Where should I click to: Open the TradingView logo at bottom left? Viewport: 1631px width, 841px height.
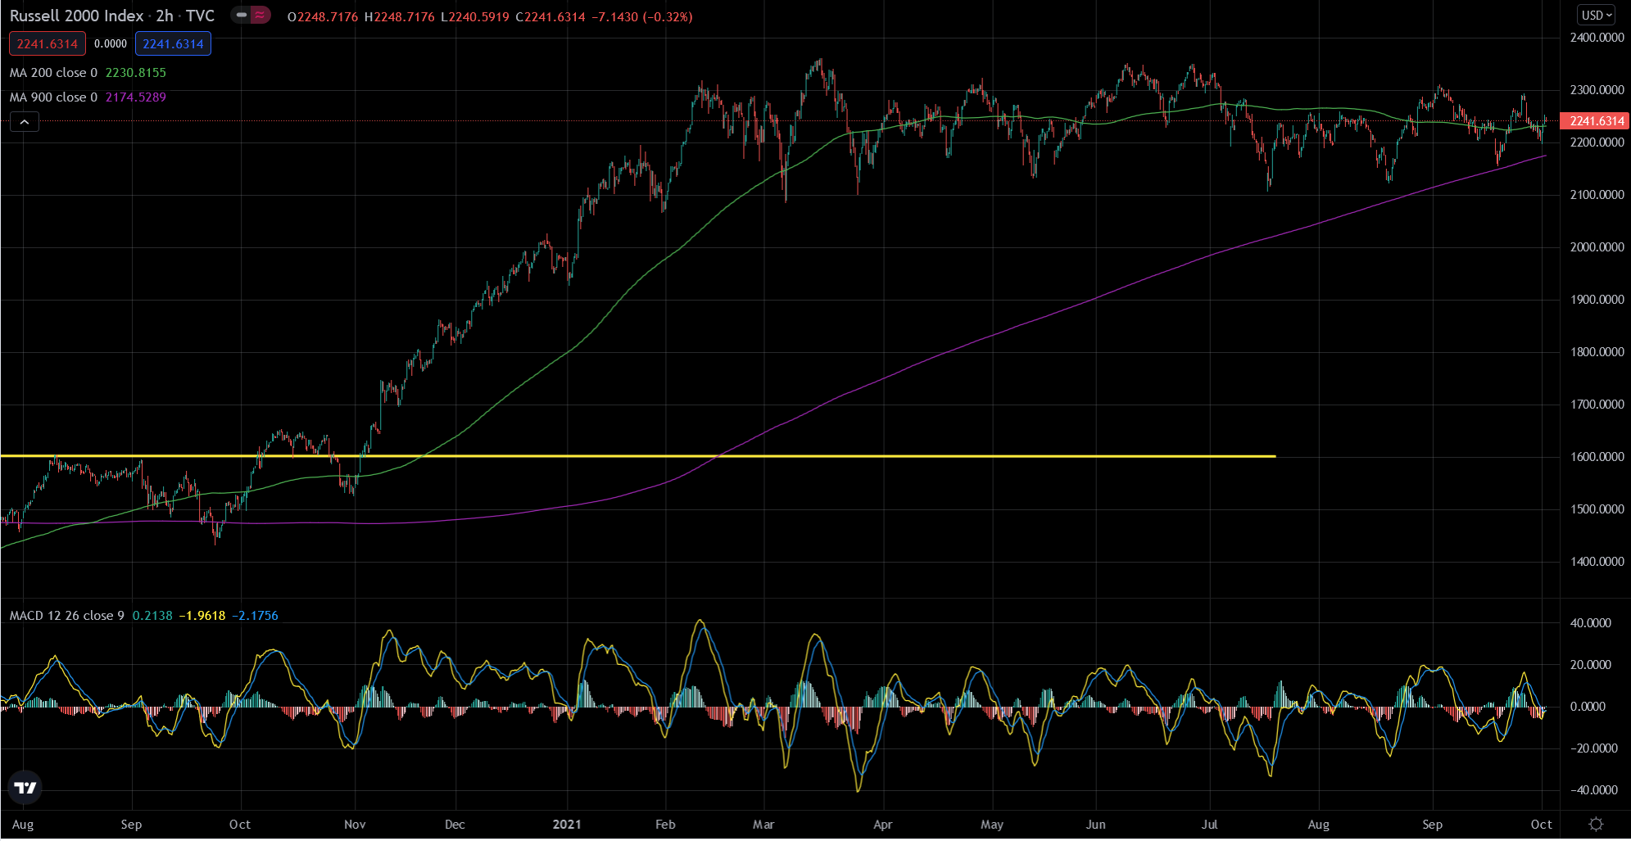coord(25,788)
